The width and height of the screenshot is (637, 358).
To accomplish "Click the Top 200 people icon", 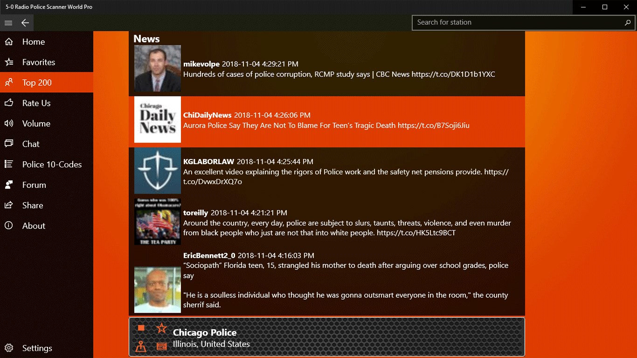I will pyautogui.click(x=8, y=83).
